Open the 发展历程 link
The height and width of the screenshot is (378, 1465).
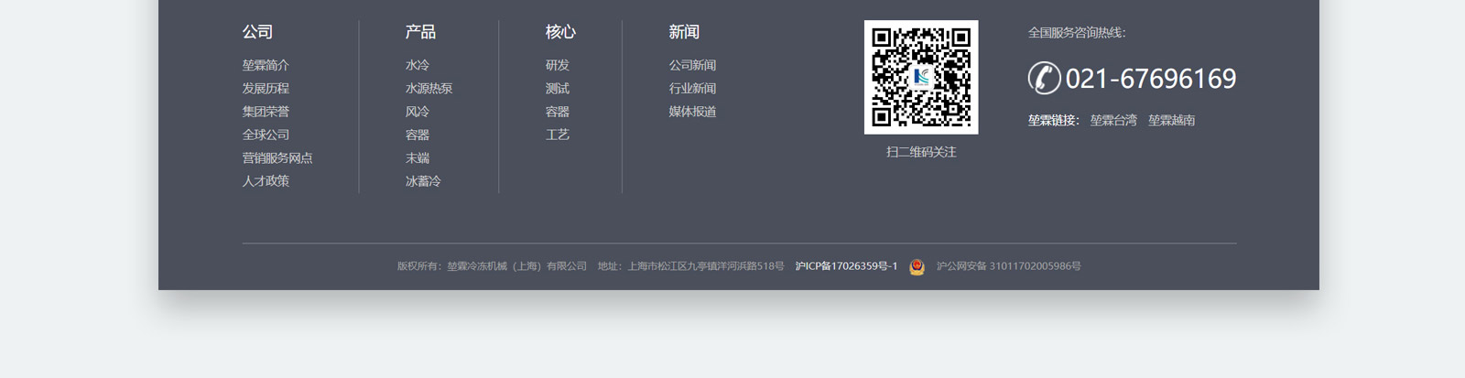pos(266,89)
